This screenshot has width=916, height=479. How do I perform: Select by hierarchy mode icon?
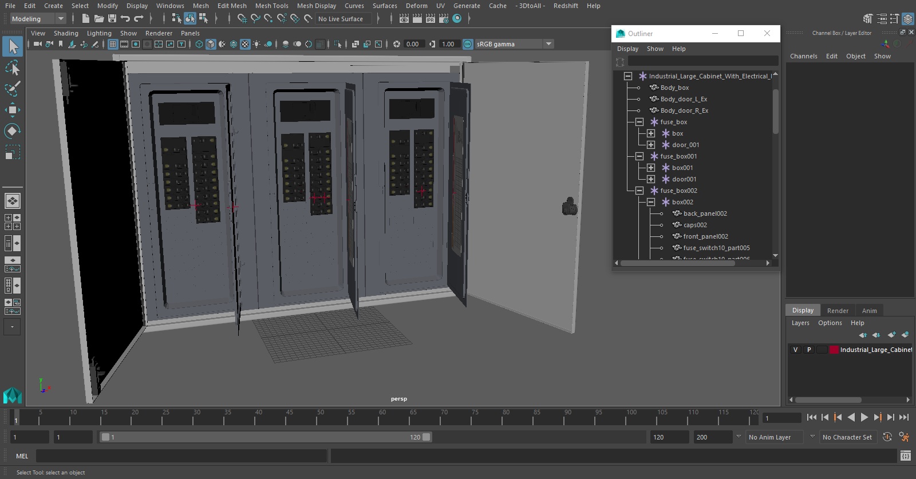point(176,19)
